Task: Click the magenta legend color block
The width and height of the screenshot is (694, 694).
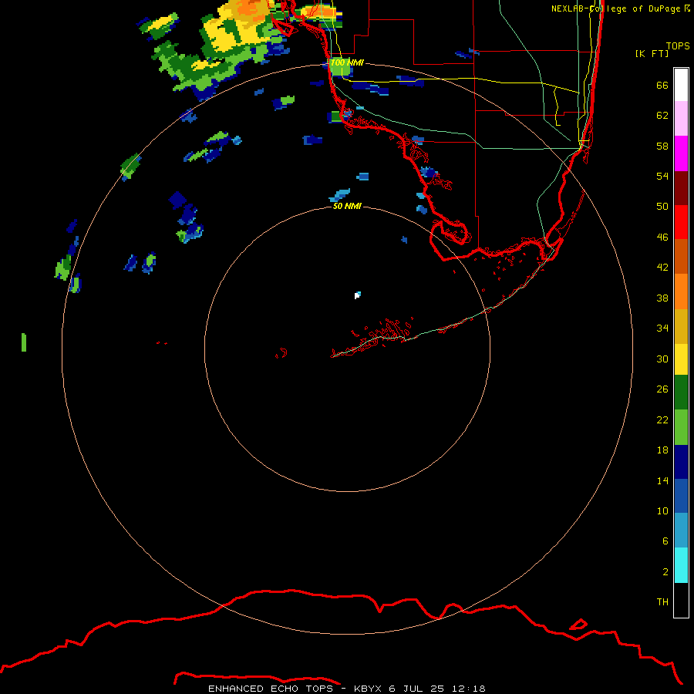Action: coord(681,153)
